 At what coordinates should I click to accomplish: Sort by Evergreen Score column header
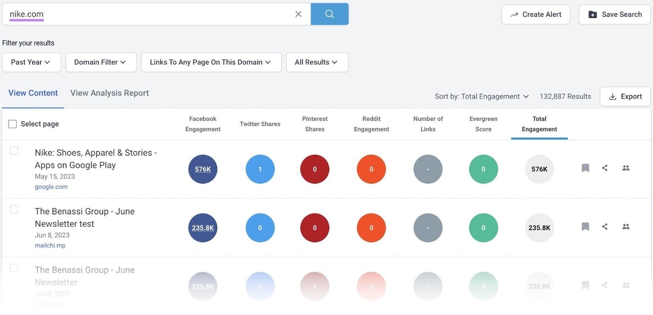click(484, 124)
